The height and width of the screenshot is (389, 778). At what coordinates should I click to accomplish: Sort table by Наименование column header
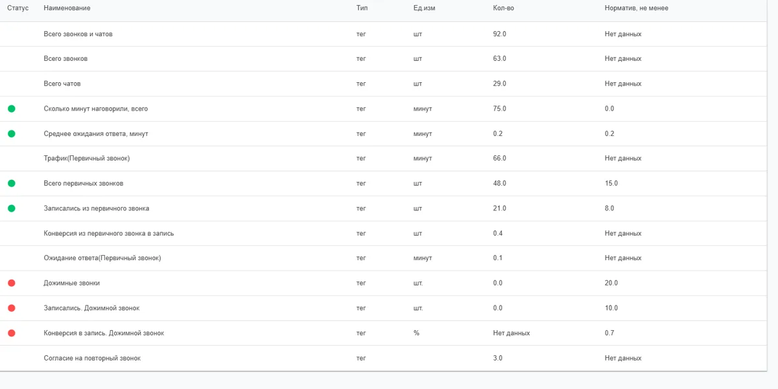[67, 8]
